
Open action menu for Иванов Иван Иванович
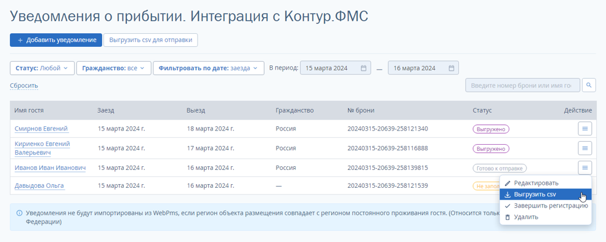point(584,167)
